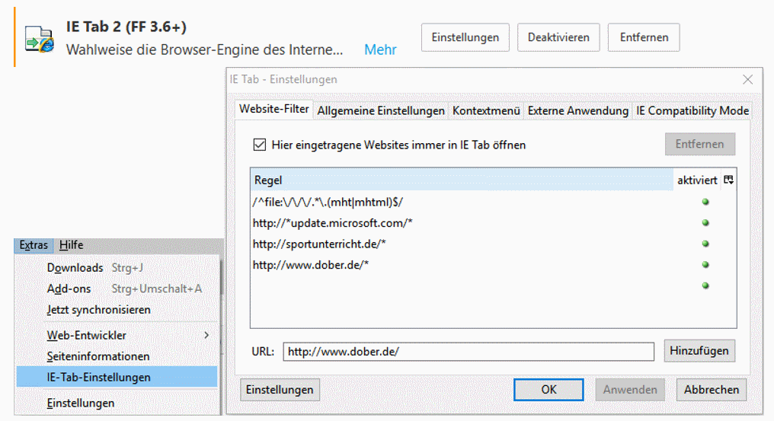Click into the URL input field
Viewport: 774px width, 421px height.
(x=468, y=351)
